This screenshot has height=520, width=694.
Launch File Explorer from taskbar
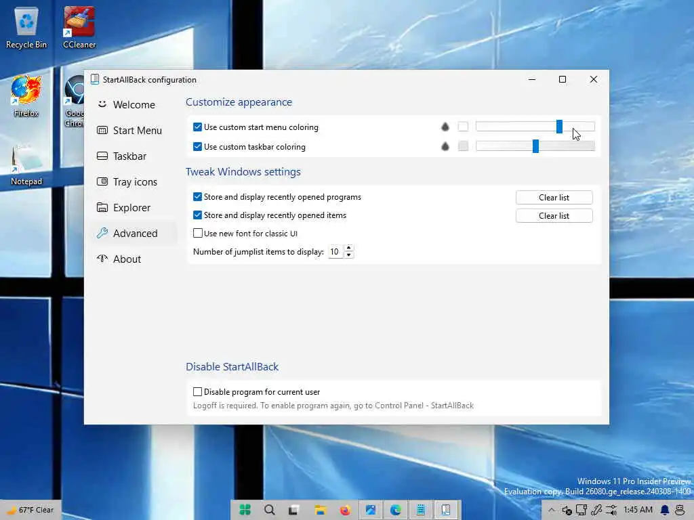pyautogui.click(x=320, y=510)
